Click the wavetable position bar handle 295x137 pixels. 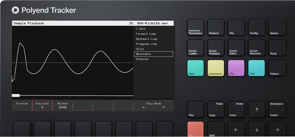[x=16, y=96]
